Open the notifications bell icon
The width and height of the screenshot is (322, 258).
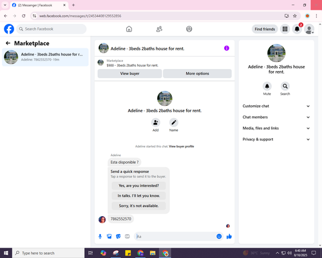297,29
